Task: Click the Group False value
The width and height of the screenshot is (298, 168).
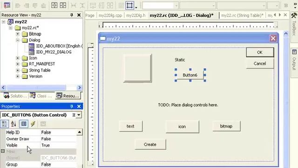Action: [59, 164]
